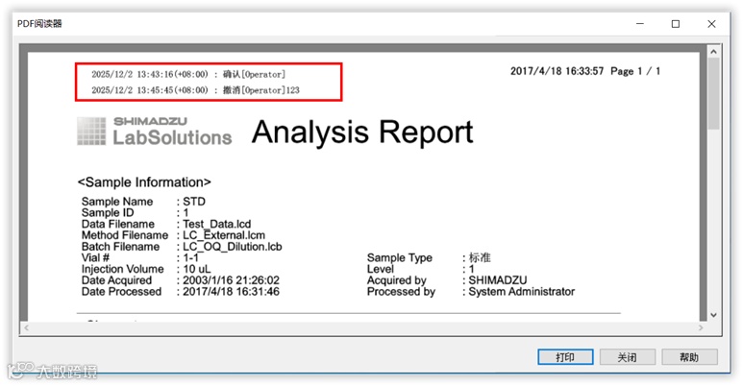Open 帮助 help button
Image resolution: width=743 pixels, height=386 pixels.
coord(689,357)
